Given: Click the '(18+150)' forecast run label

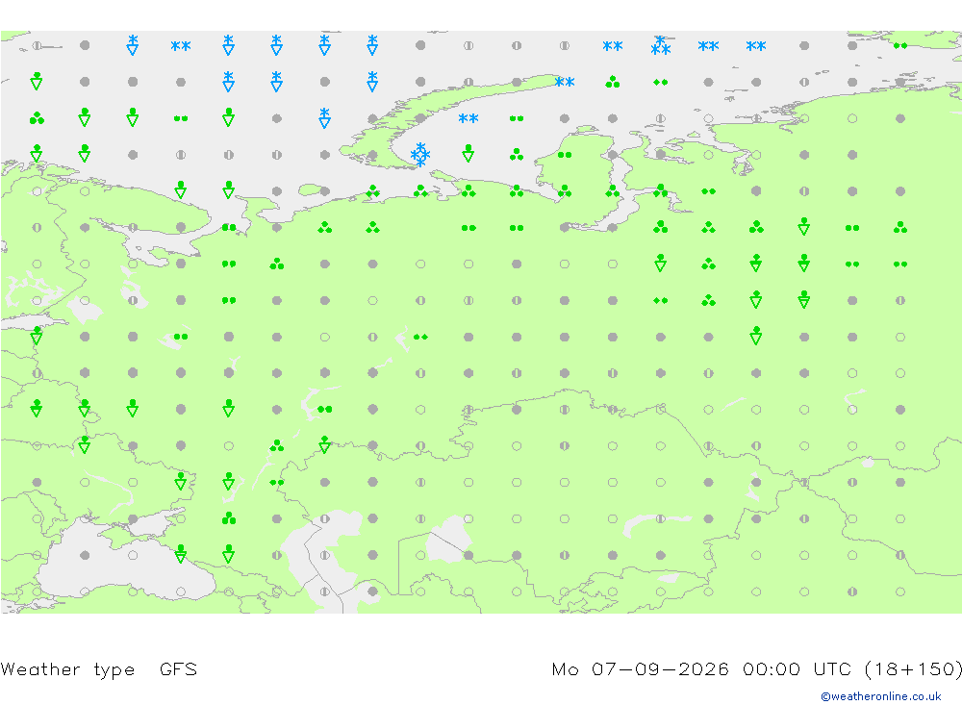Looking at the screenshot, I should [913, 668].
